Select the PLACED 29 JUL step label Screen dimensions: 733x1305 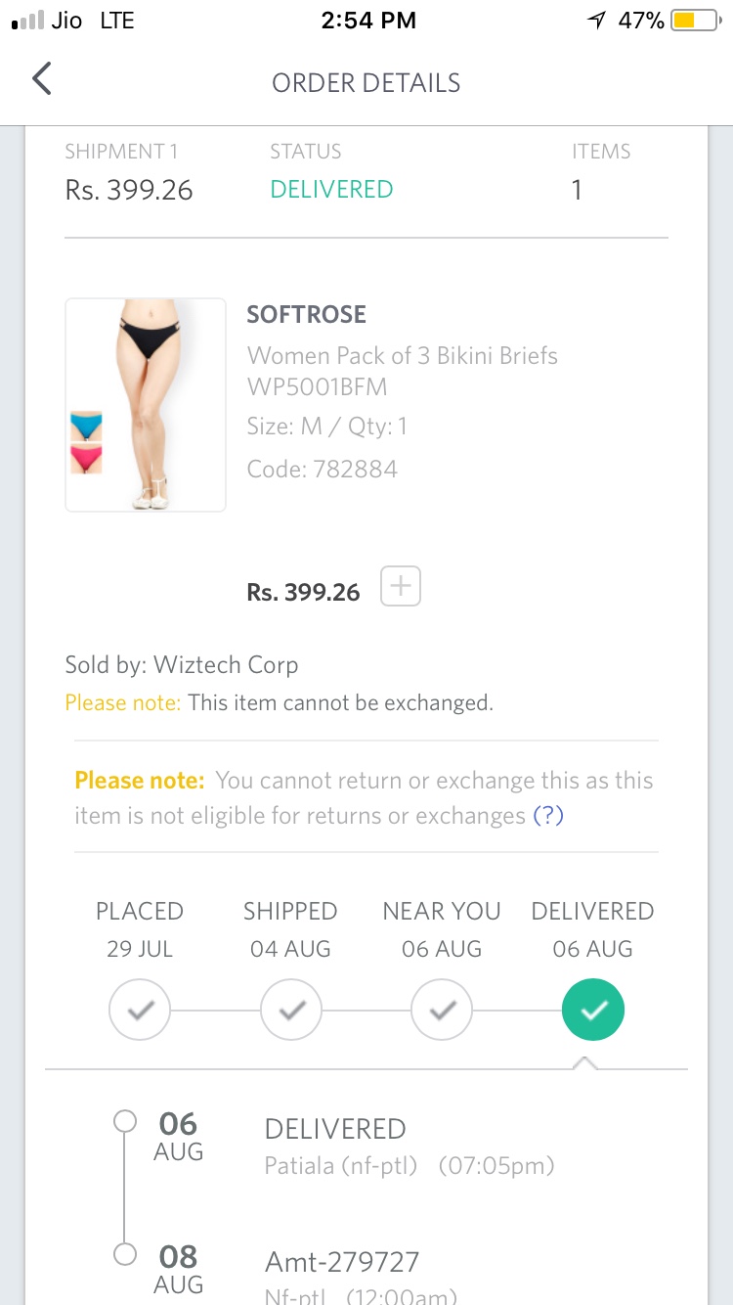(140, 929)
